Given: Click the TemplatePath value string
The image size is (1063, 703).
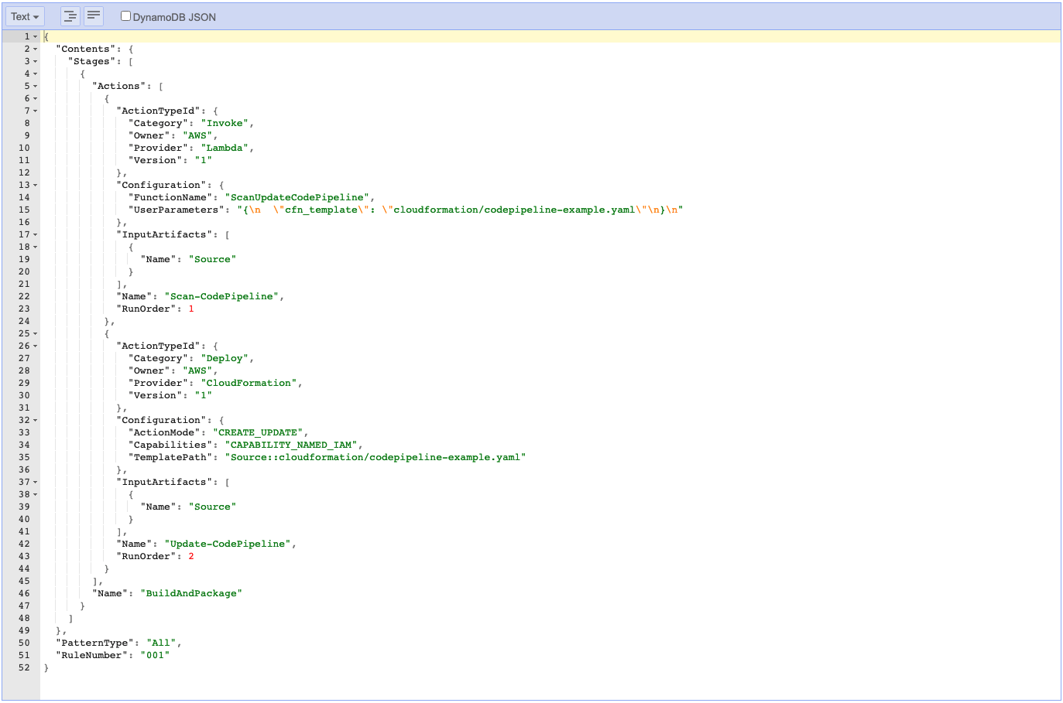Looking at the screenshot, I should click(375, 458).
